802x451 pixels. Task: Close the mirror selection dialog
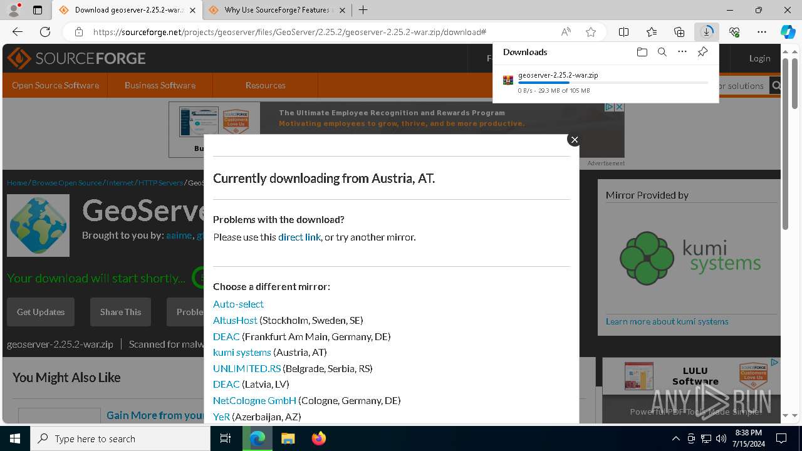pyautogui.click(x=574, y=140)
